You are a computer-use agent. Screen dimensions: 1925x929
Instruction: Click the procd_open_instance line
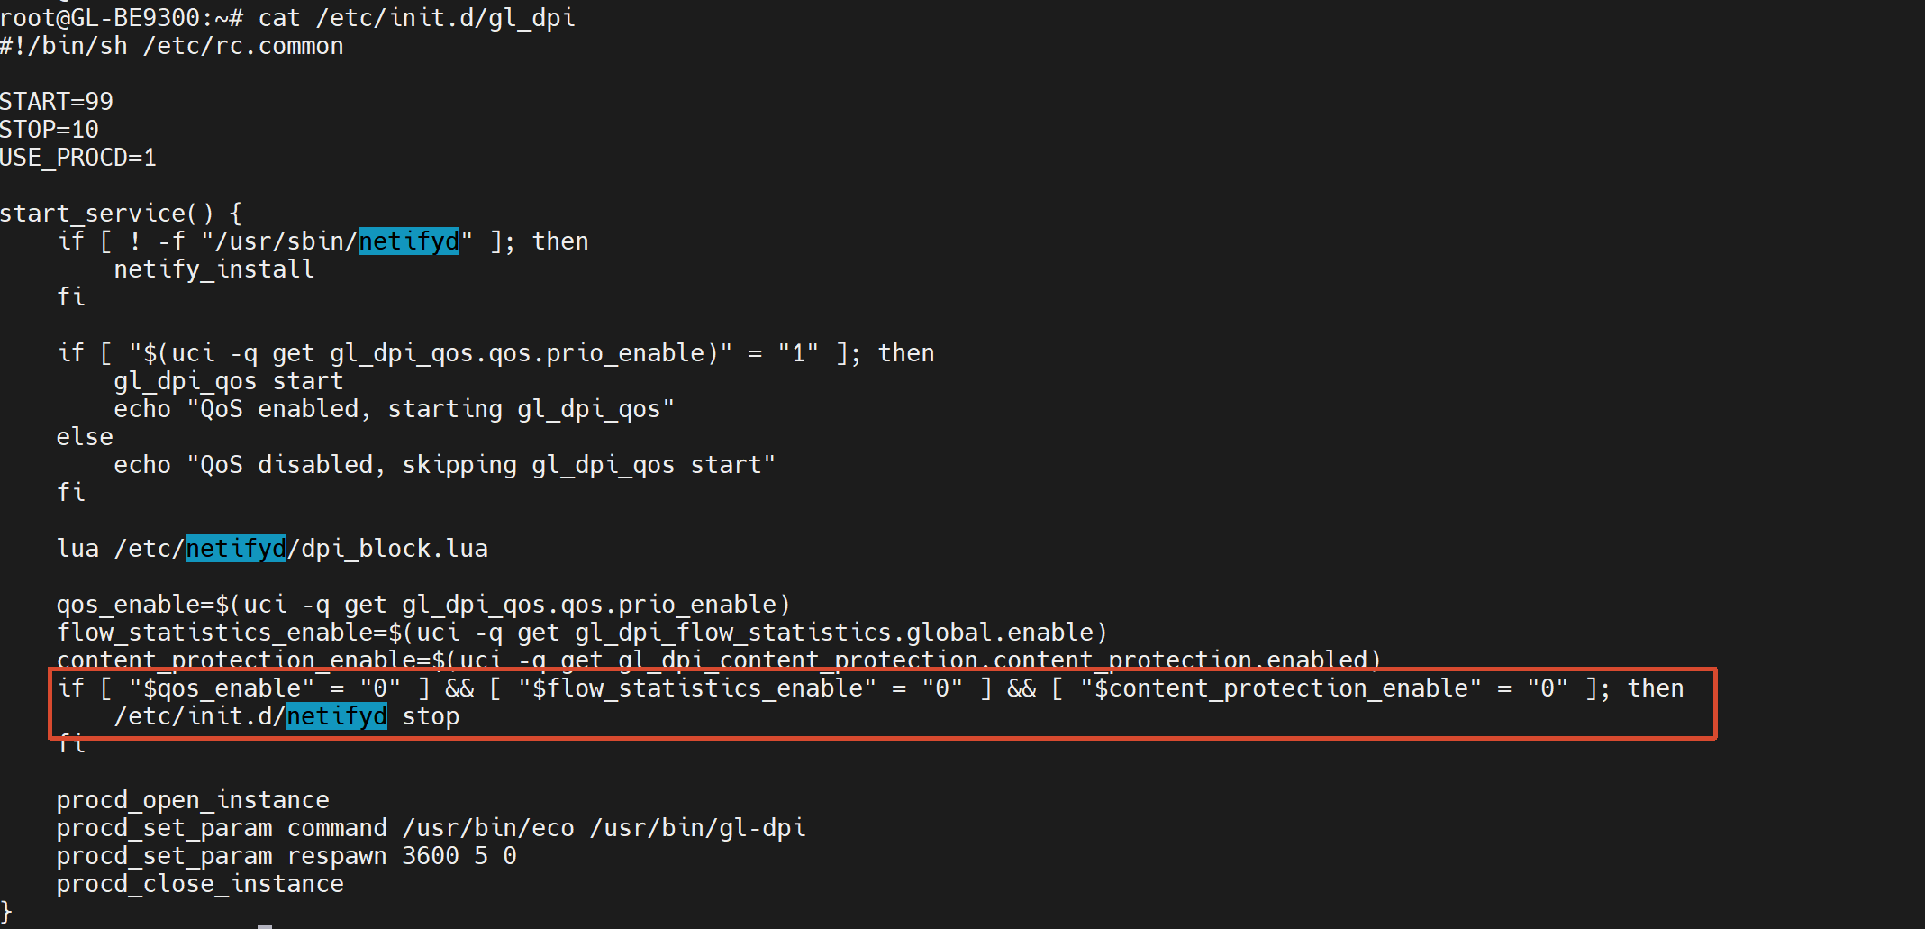click(x=193, y=800)
